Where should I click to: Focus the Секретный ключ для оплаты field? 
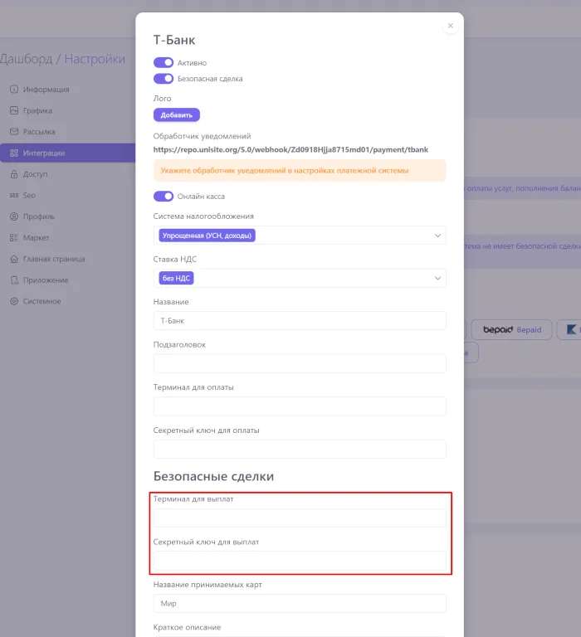(x=299, y=450)
